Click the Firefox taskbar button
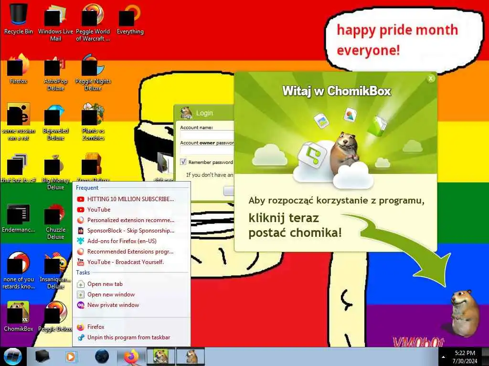 pos(131,356)
